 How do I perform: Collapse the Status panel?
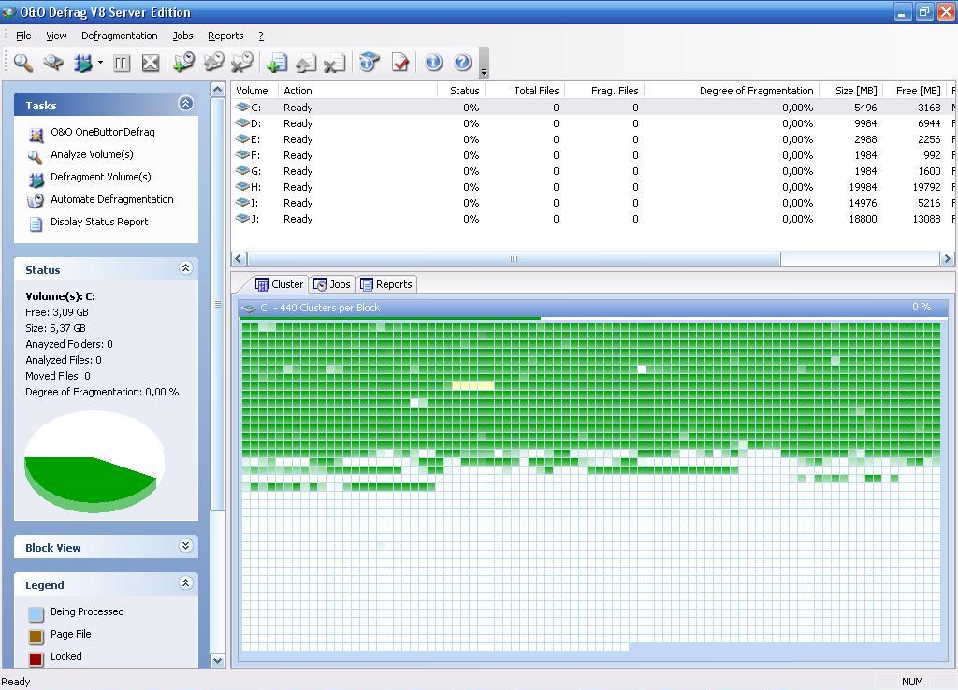tap(186, 268)
